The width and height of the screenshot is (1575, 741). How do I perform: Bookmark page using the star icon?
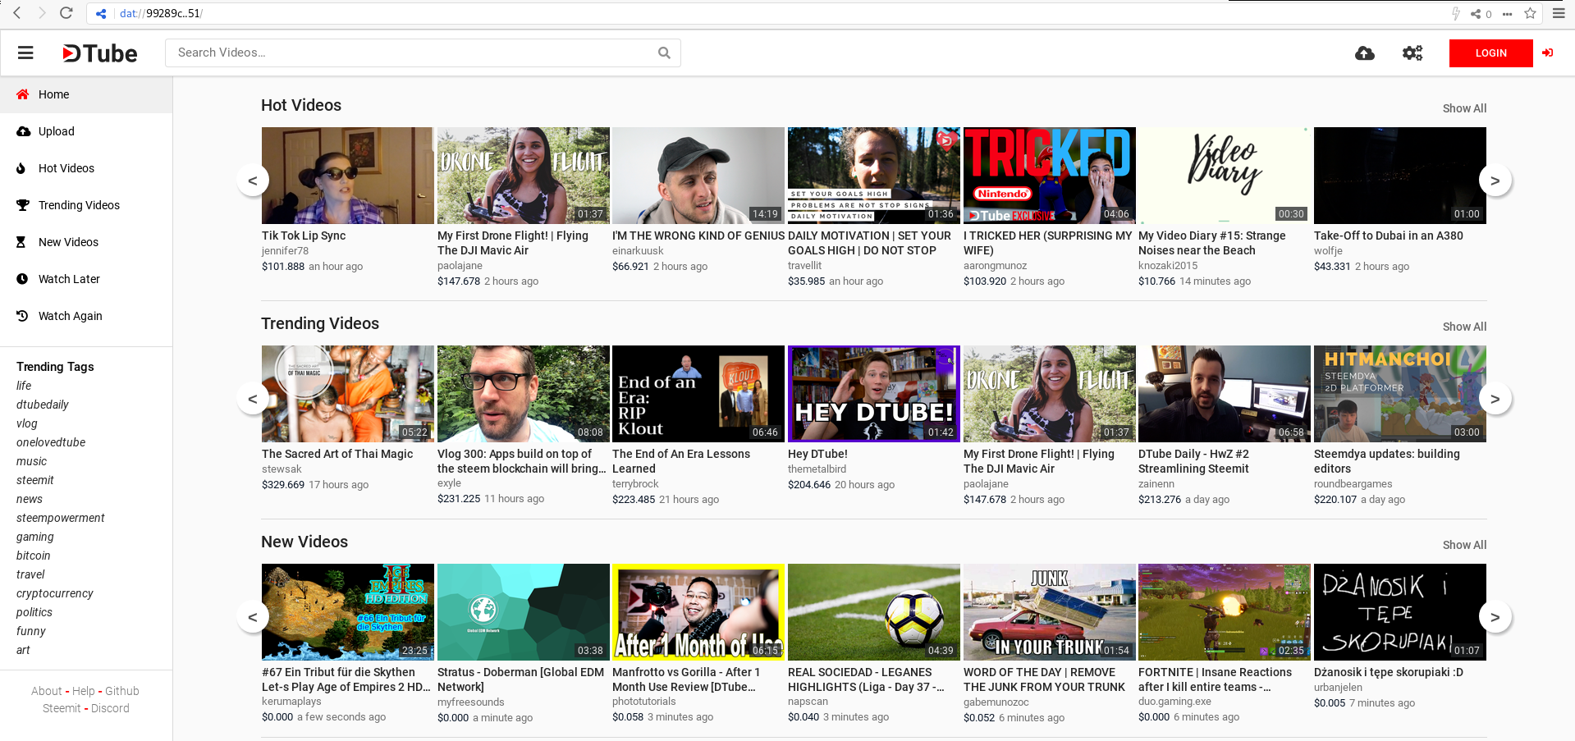pos(1530,13)
